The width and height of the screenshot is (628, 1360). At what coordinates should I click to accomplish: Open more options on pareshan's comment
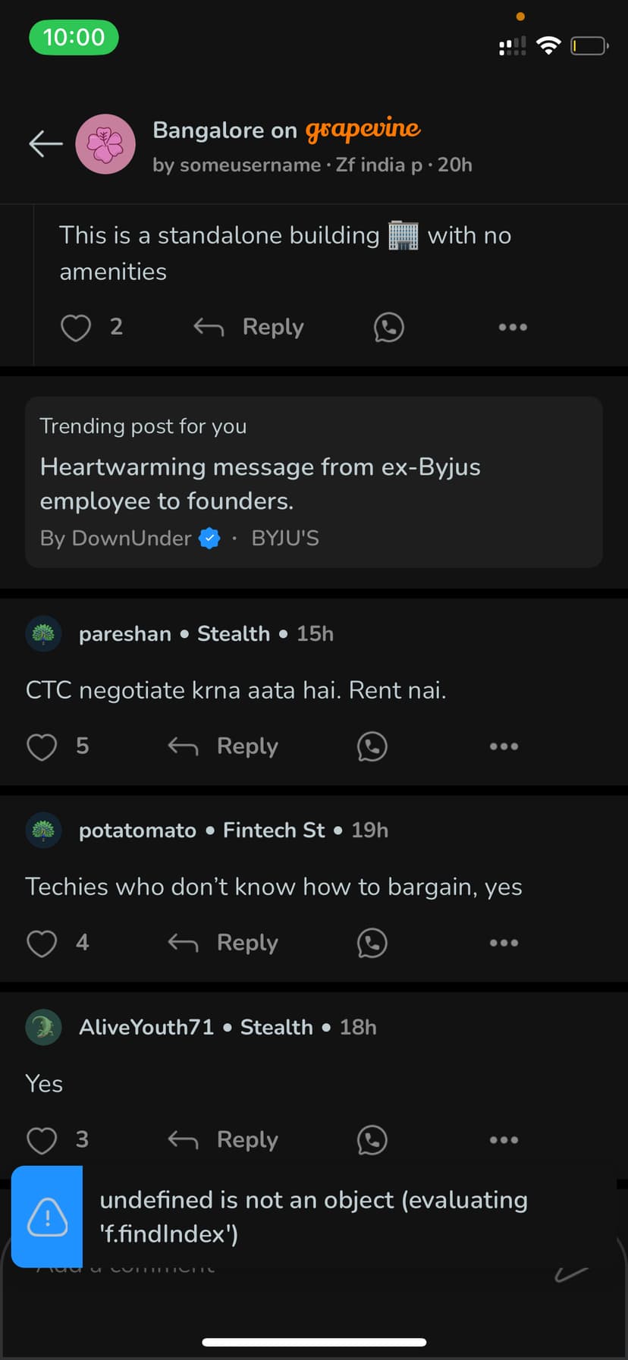click(504, 746)
